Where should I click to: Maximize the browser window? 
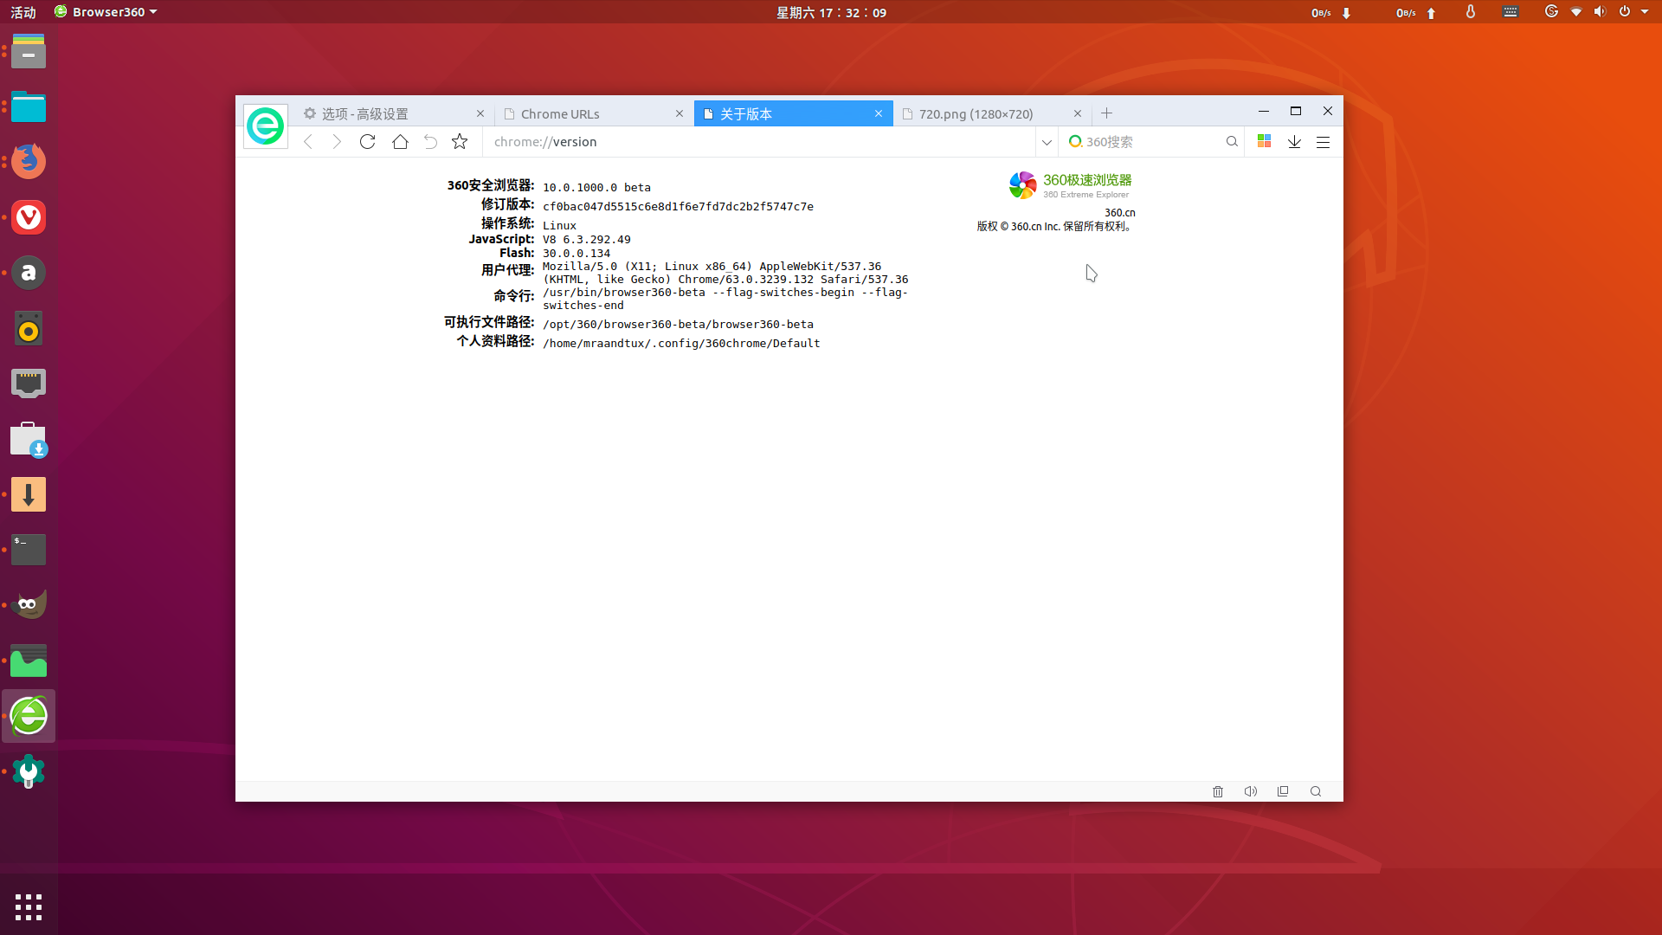[x=1296, y=111]
